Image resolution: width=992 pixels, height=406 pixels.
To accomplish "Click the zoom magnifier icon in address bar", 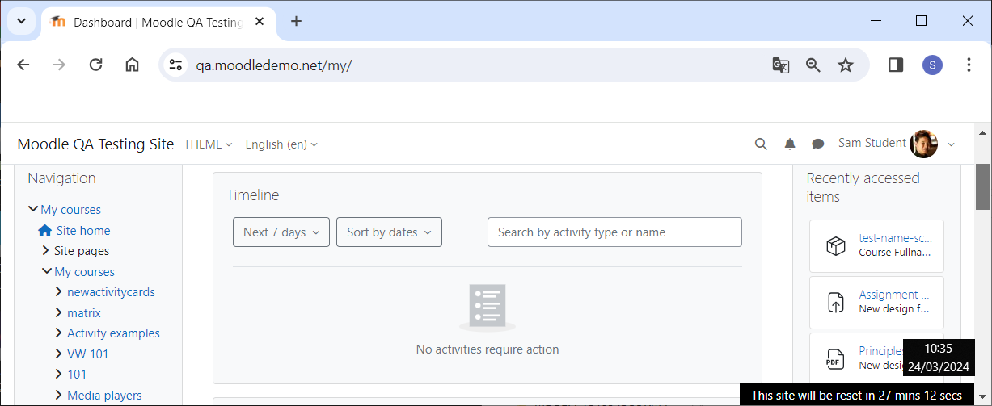I will pyautogui.click(x=813, y=65).
